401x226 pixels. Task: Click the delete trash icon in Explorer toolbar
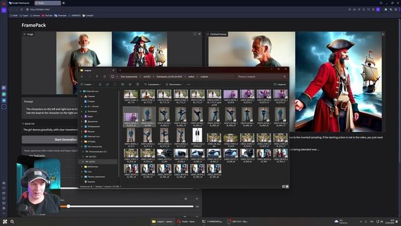138,84
